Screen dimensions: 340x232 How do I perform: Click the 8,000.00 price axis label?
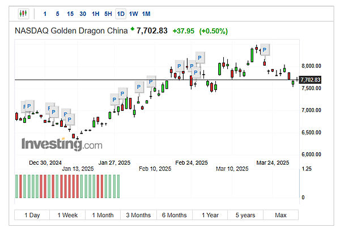[311, 66]
